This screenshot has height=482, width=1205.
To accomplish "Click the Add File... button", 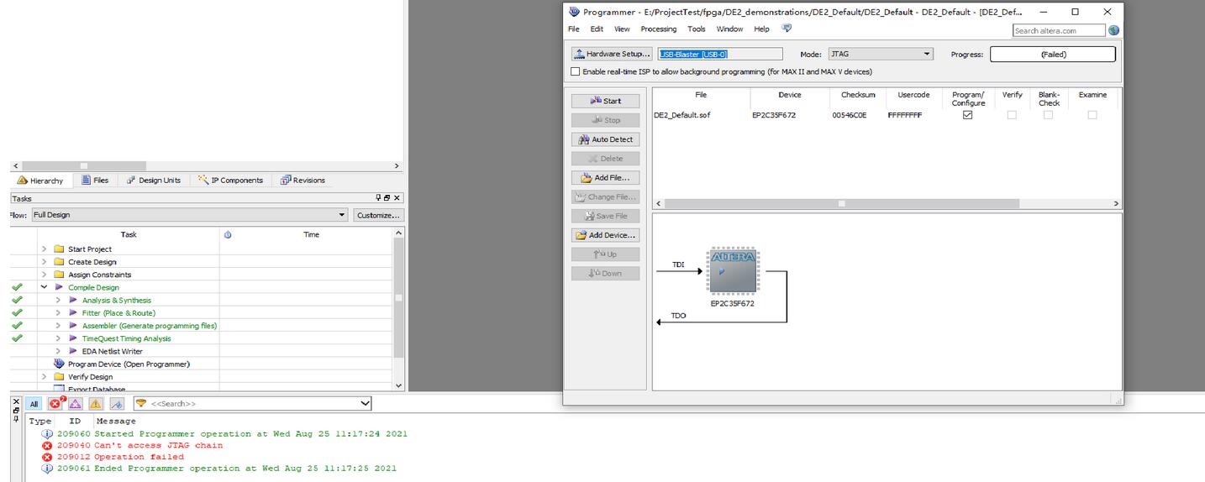I will click(x=605, y=178).
